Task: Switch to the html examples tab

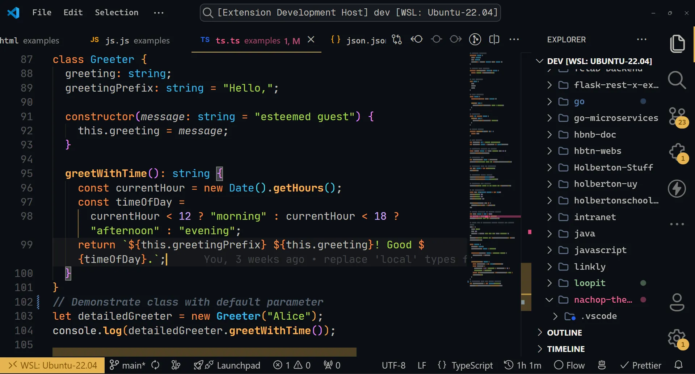Action: [x=30, y=40]
